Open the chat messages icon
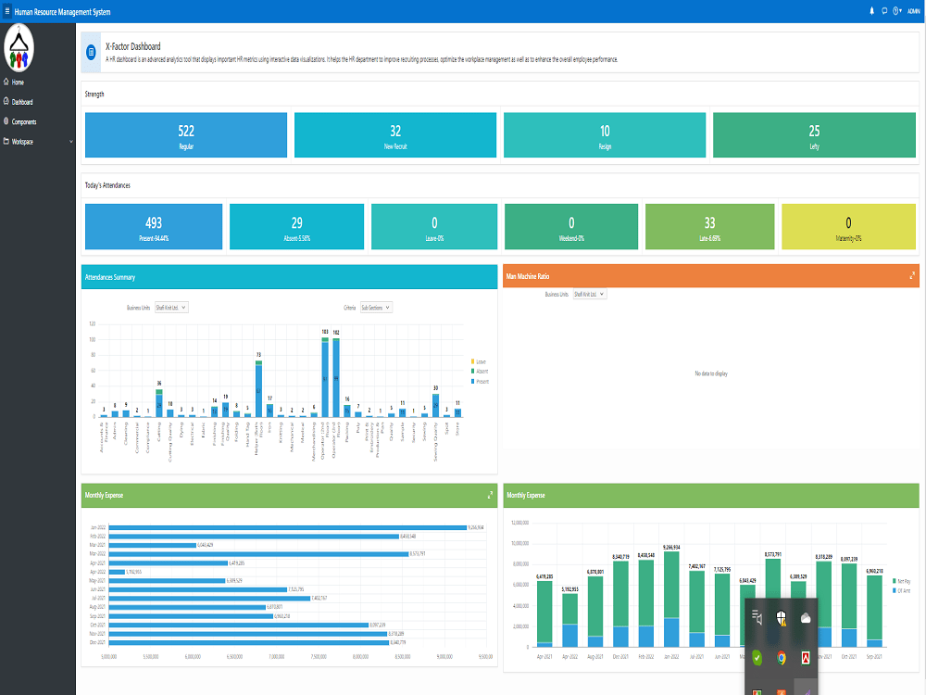Screen dimensions: 926x695 coord(884,10)
